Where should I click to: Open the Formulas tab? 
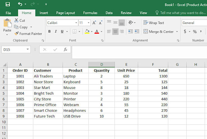pos(90,13)
